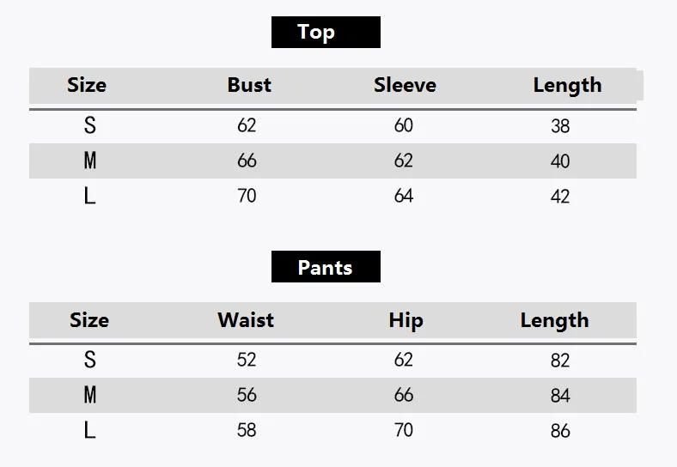This screenshot has height=467, width=677.
Task: Select size L in Pants table
Action: coord(90,430)
